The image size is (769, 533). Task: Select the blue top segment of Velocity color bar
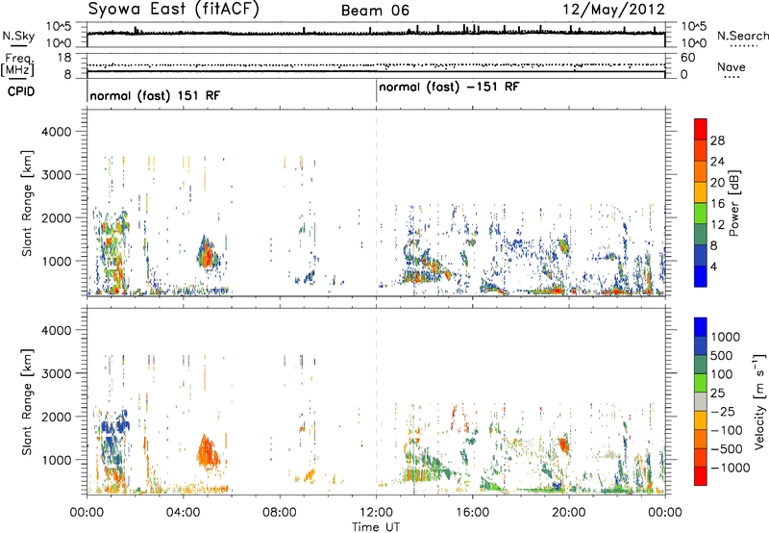(701, 327)
